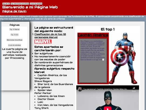Click the list item 'Capitán América, de los Vengadores'
Image resolution: width=146 pixels, height=110 pixels.
(51, 77)
